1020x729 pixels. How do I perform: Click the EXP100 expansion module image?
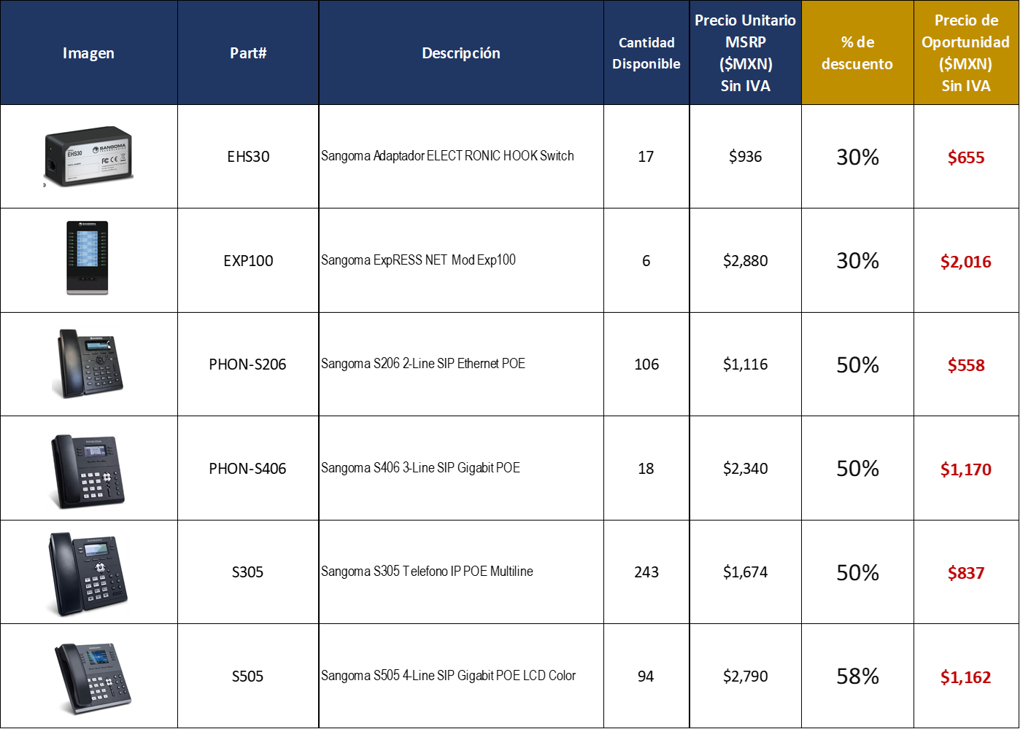(x=88, y=258)
